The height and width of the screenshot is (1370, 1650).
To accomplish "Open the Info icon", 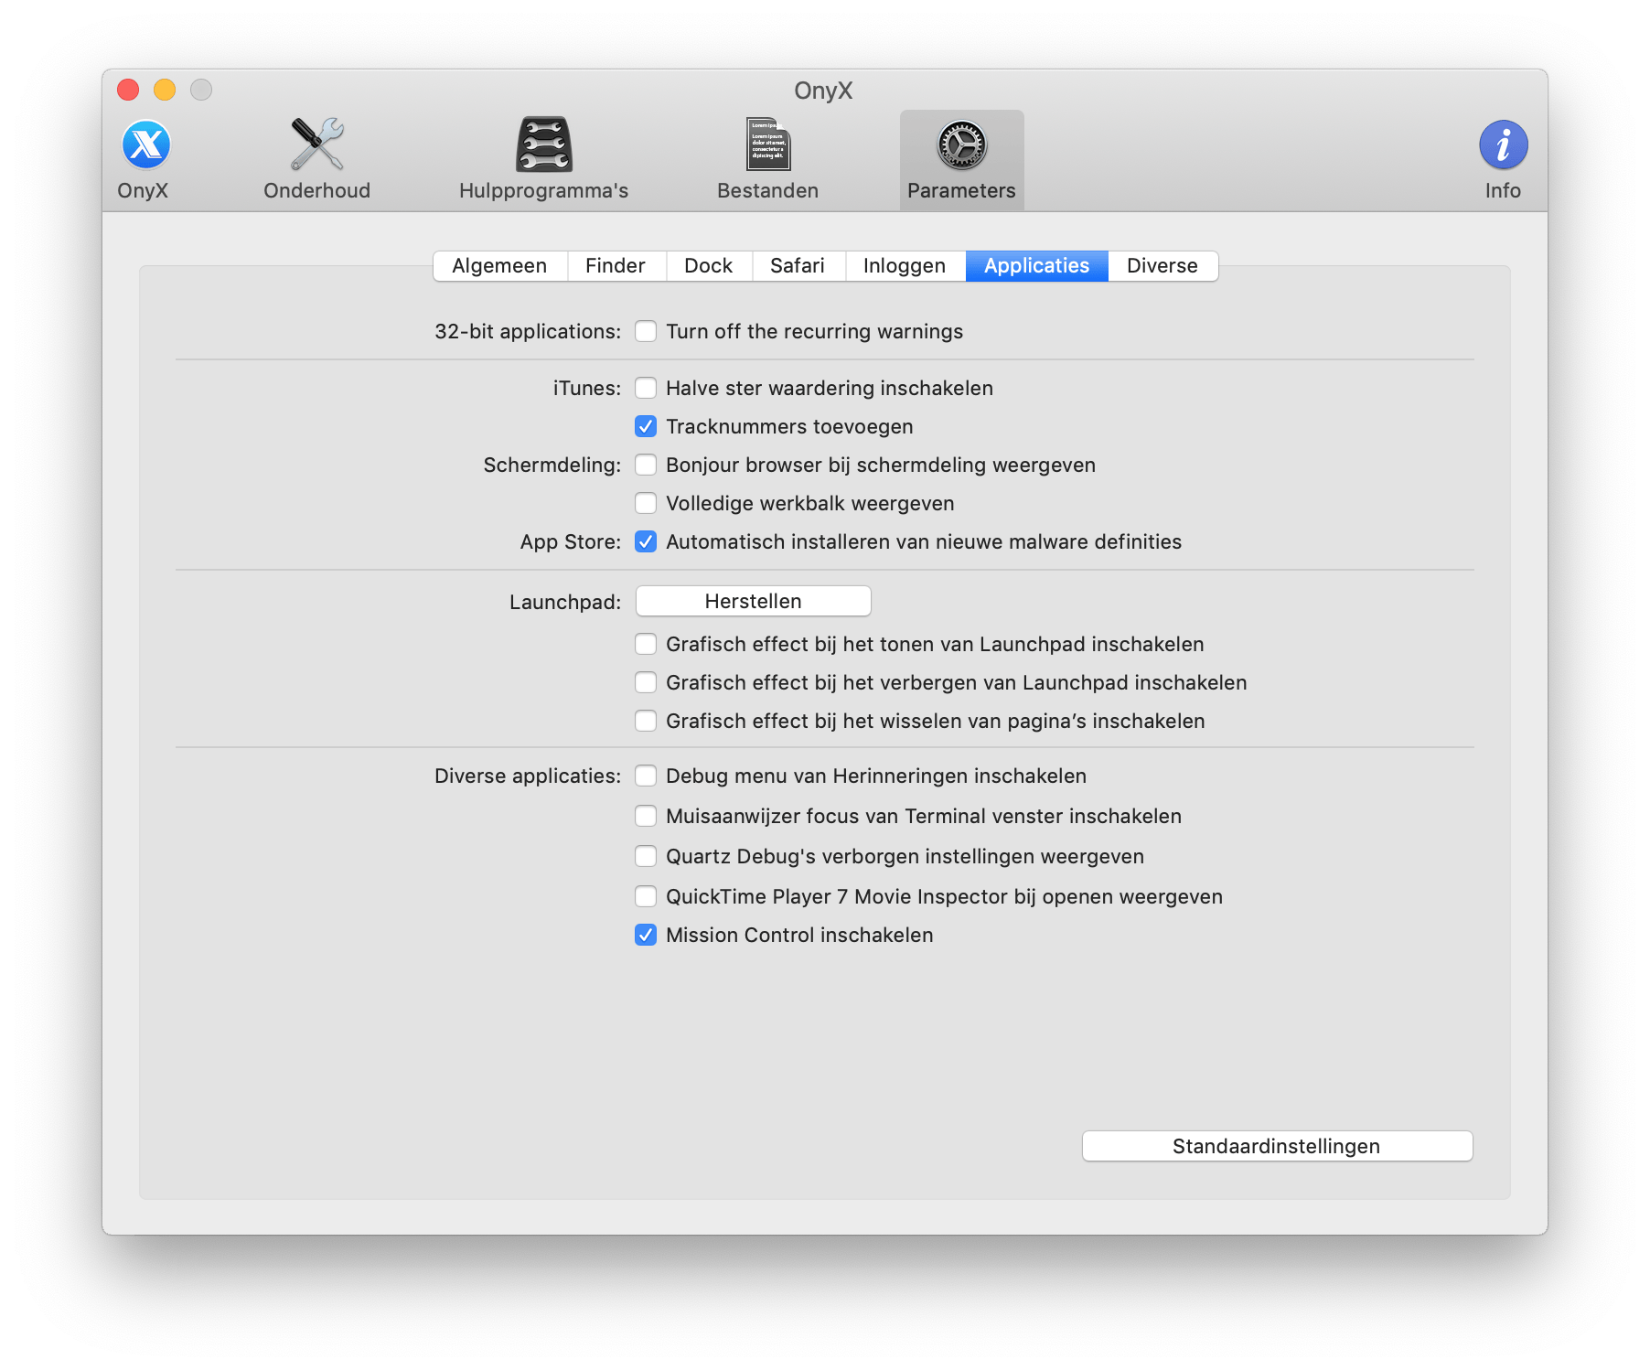I will coord(1503,144).
